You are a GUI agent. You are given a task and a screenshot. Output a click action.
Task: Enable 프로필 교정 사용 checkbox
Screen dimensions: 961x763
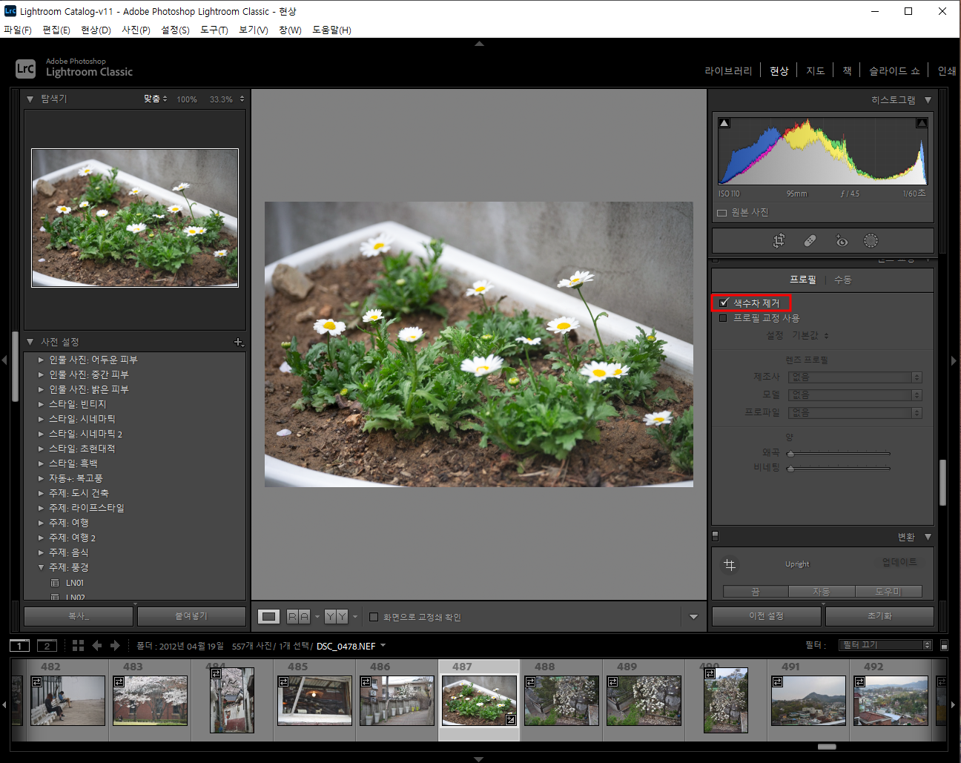(x=723, y=318)
